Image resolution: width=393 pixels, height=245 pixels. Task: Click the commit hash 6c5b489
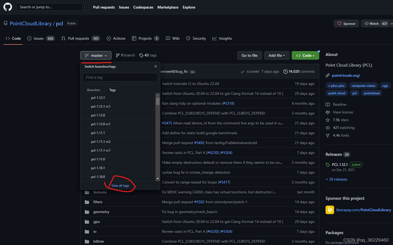pyautogui.click(x=253, y=71)
